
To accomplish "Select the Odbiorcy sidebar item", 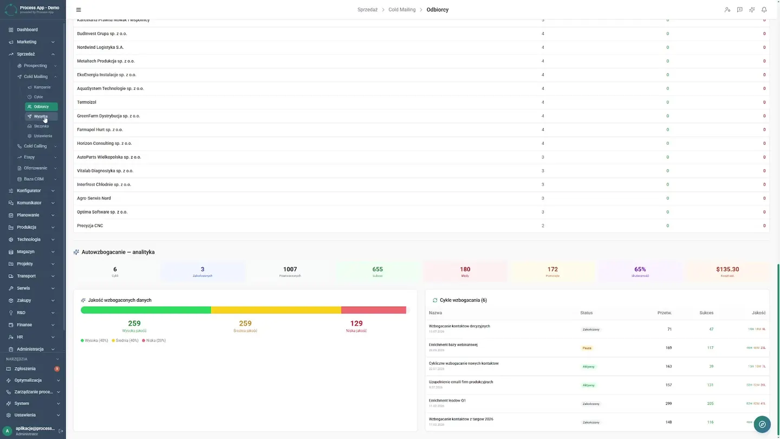I will coord(41,107).
